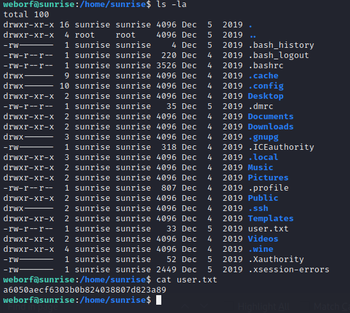Click the Templates directory entry
The width and height of the screenshot is (350, 313).
tap(270, 219)
